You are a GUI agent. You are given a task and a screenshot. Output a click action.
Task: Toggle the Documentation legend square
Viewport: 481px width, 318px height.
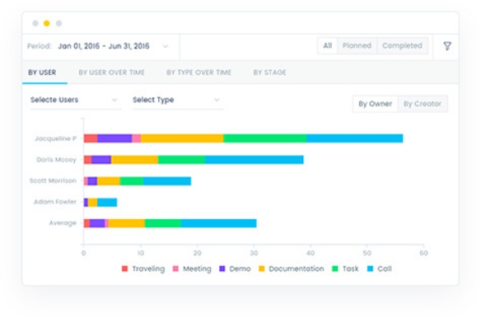261,269
